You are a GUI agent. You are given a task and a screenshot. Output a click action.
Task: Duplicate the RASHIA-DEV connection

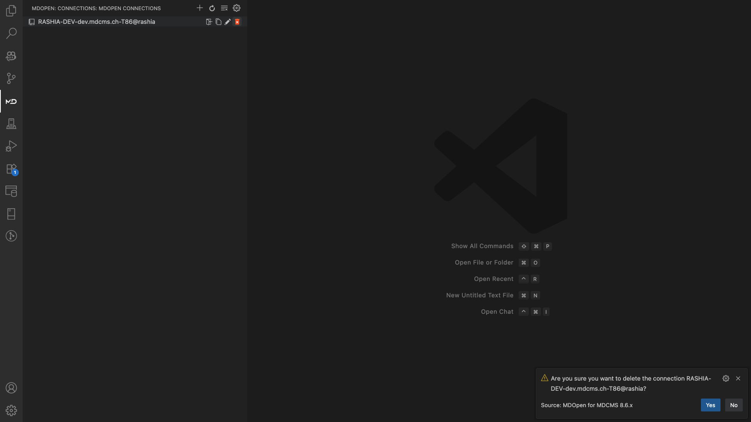pos(218,22)
